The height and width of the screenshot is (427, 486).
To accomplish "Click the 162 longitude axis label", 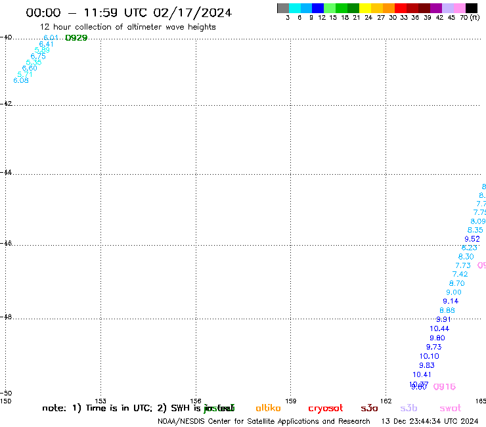I will tap(386, 401).
